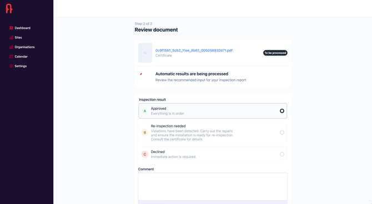Image resolution: width=372 pixels, height=204 pixels.
Task: Open the Settings menu item
Action: (x=21, y=66)
